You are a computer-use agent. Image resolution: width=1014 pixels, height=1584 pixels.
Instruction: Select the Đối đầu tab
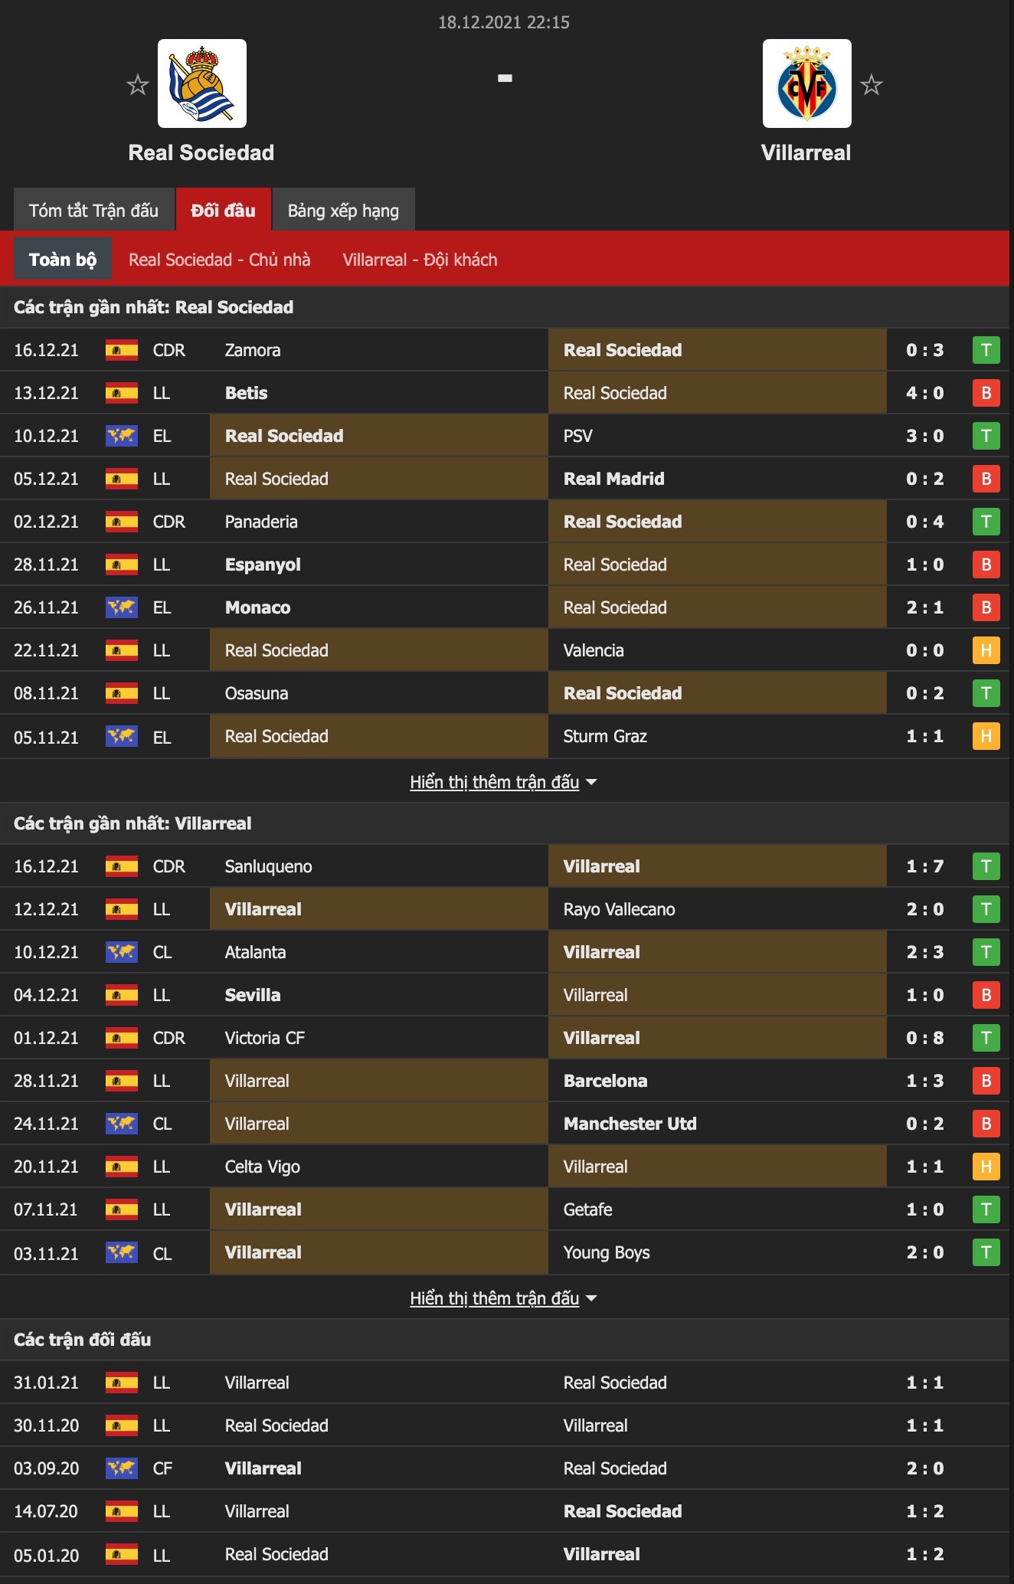pyautogui.click(x=223, y=210)
